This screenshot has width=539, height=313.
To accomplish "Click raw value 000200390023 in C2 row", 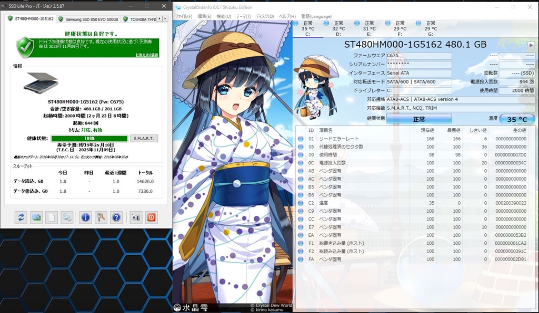I will point(511,203).
